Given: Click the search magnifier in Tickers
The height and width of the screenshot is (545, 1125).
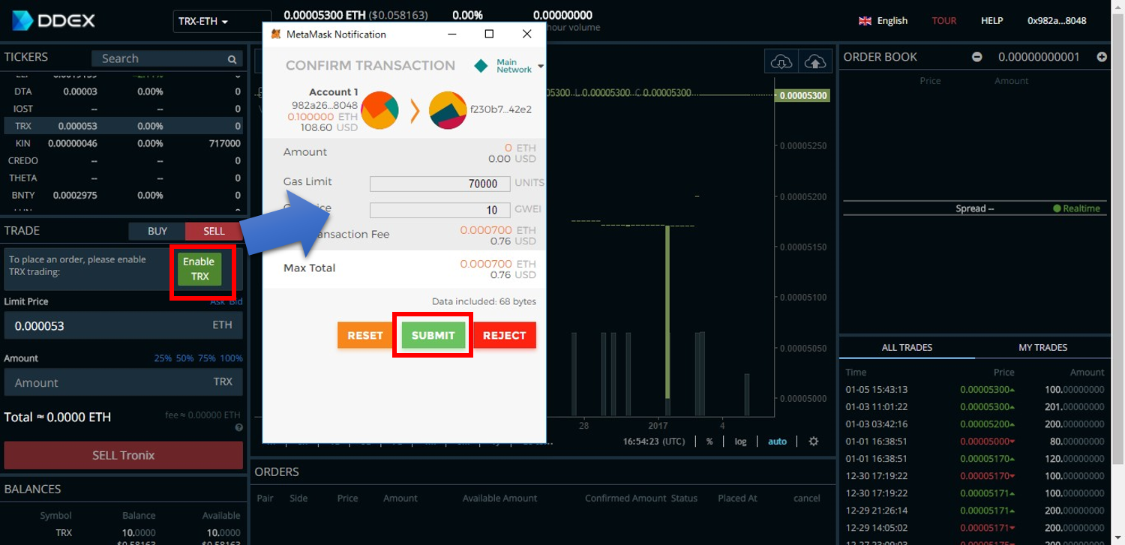Looking at the screenshot, I should coord(232,58).
